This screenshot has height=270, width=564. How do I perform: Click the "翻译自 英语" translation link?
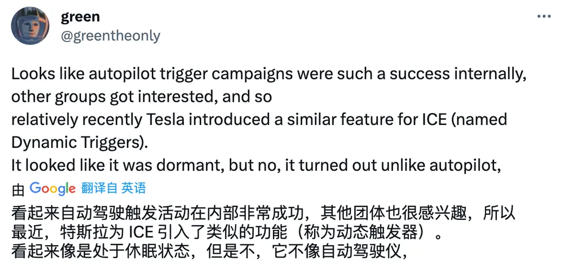pyautogui.click(x=114, y=188)
